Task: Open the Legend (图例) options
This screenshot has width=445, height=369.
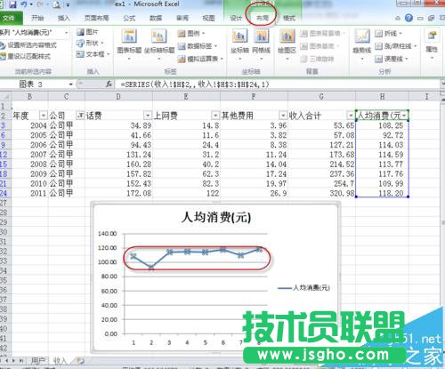Action: [x=191, y=33]
